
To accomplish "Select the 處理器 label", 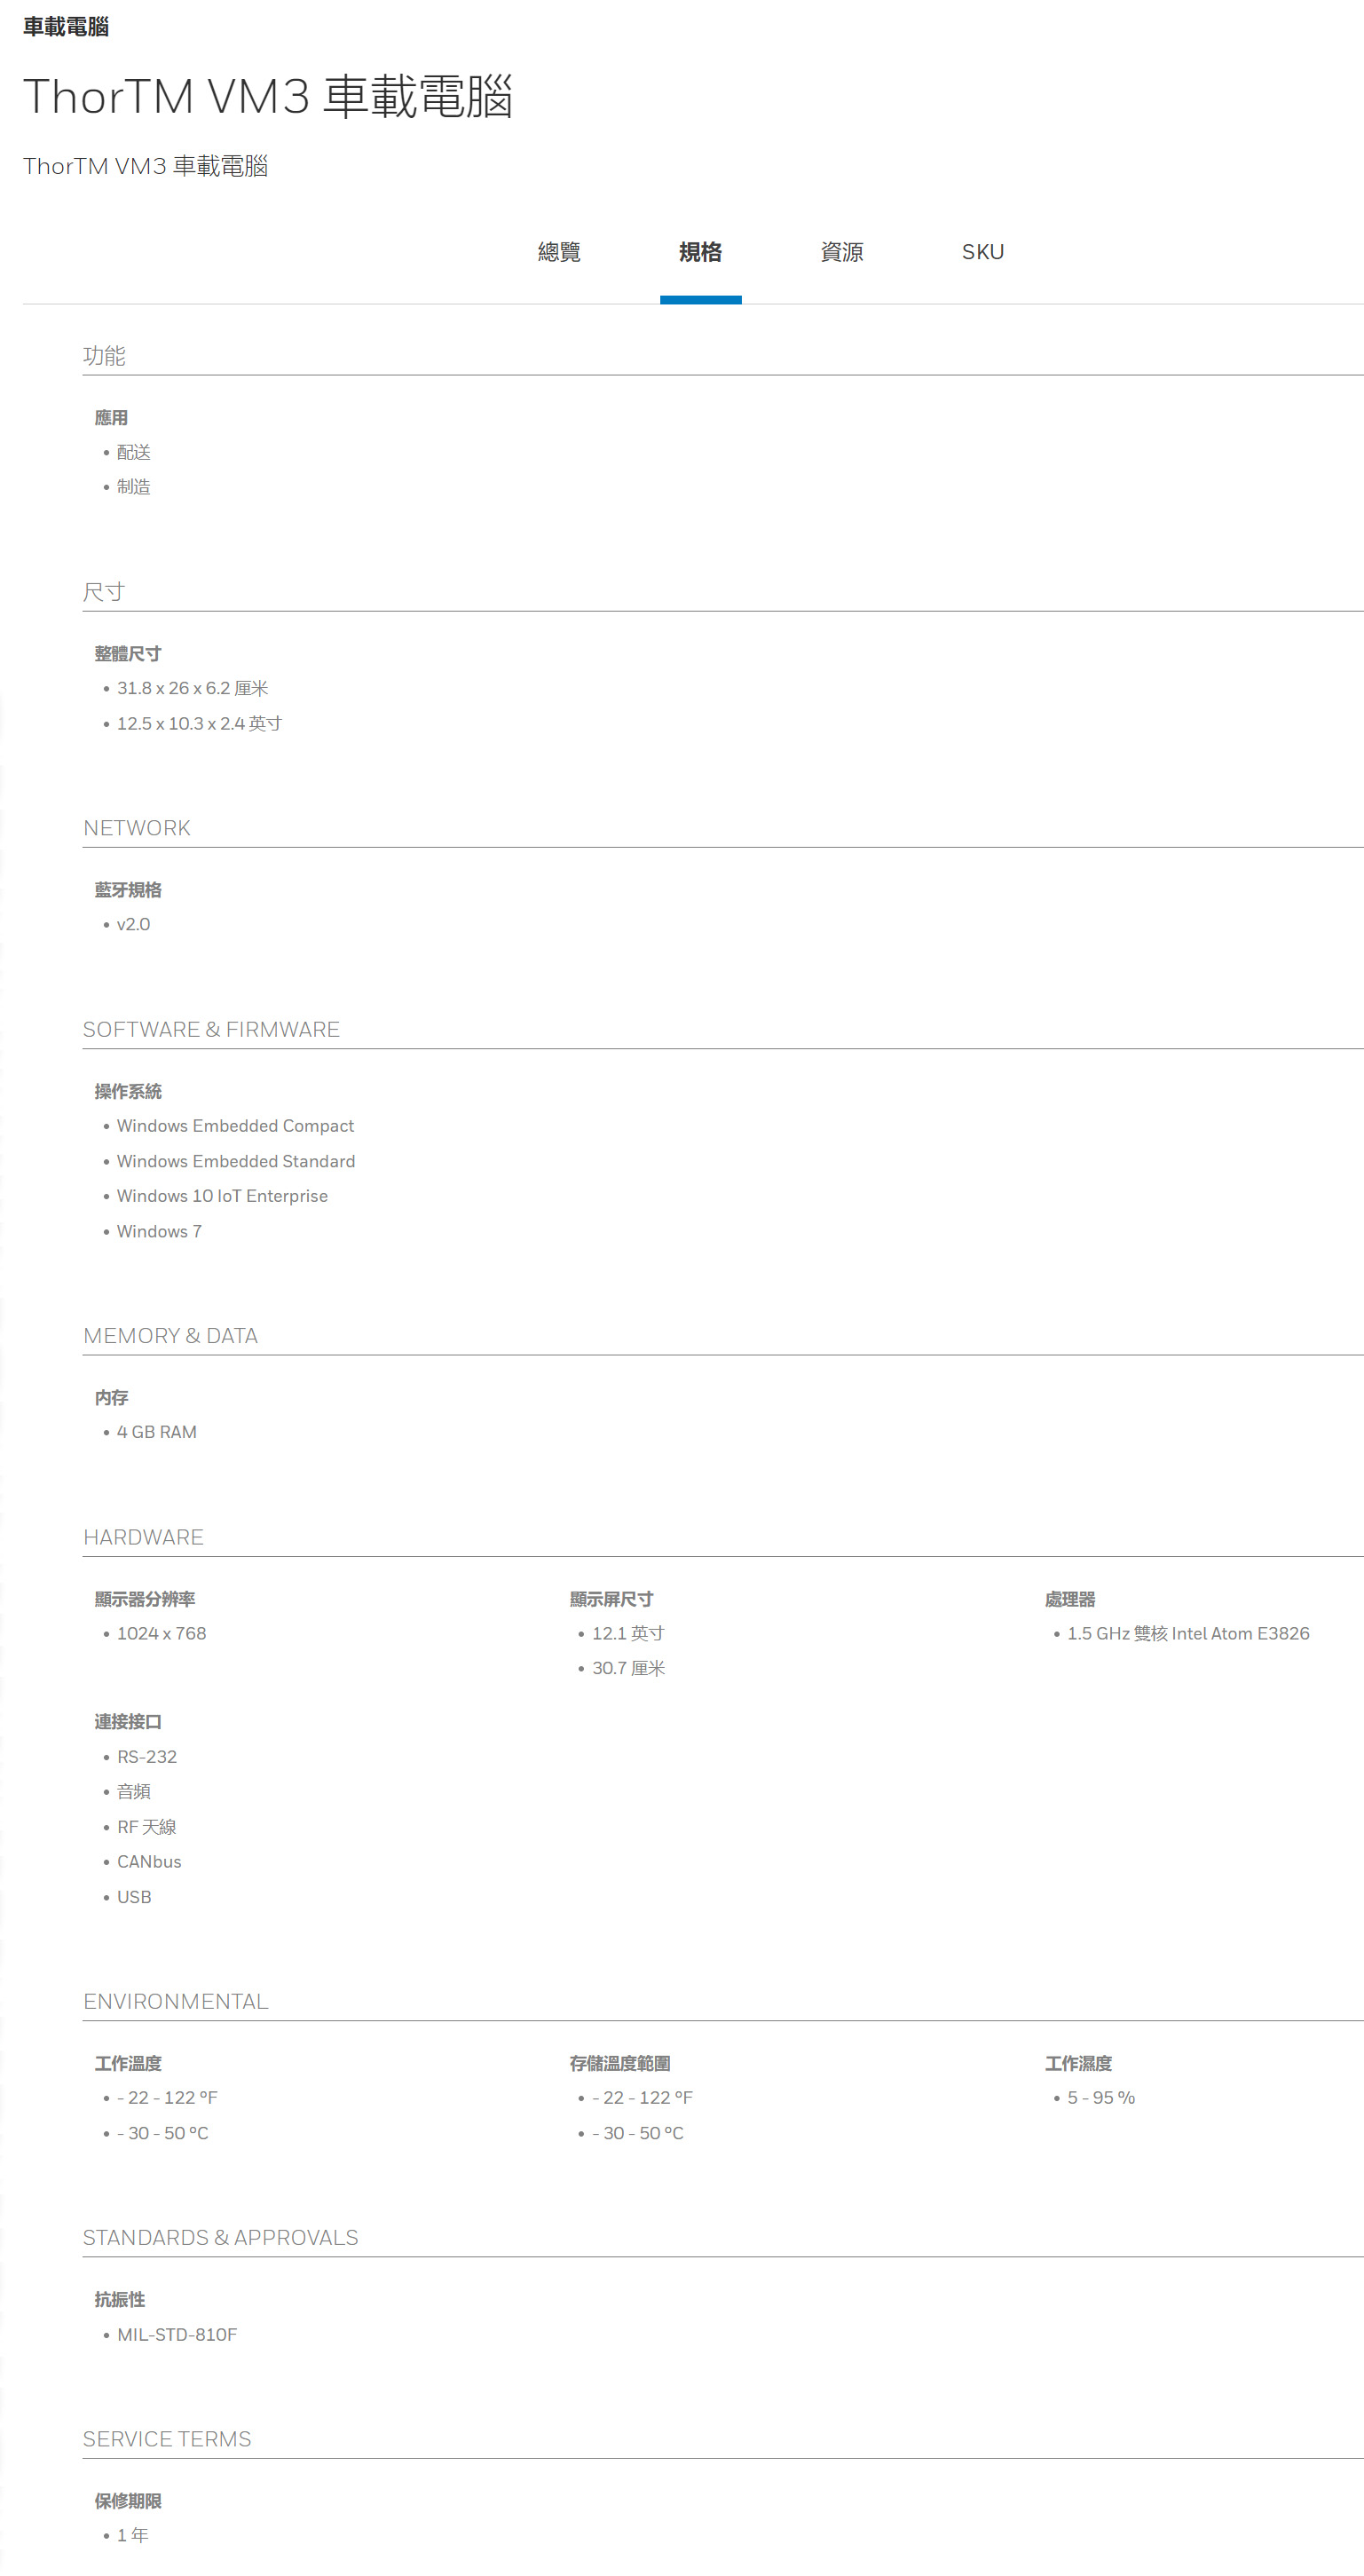I will (1070, 1599).
